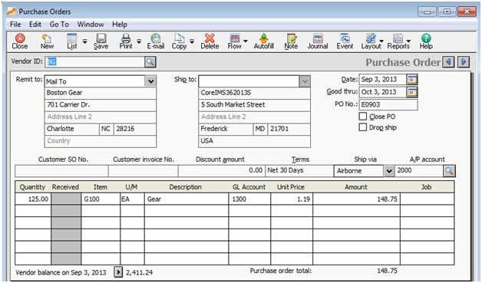Image resolution: width=482 pixels, height=283 pixels.
Task: Go to previous purchase order arrow
Action: click(448, 62)
